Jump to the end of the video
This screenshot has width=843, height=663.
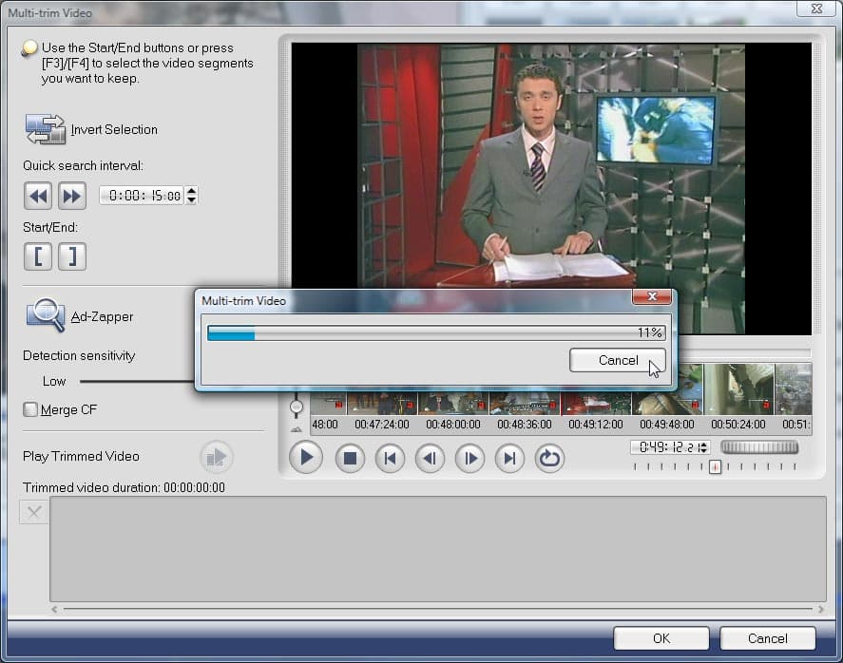[509, 458]
